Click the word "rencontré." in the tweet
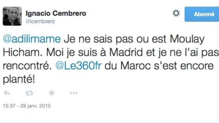 [x=26, y=66]
